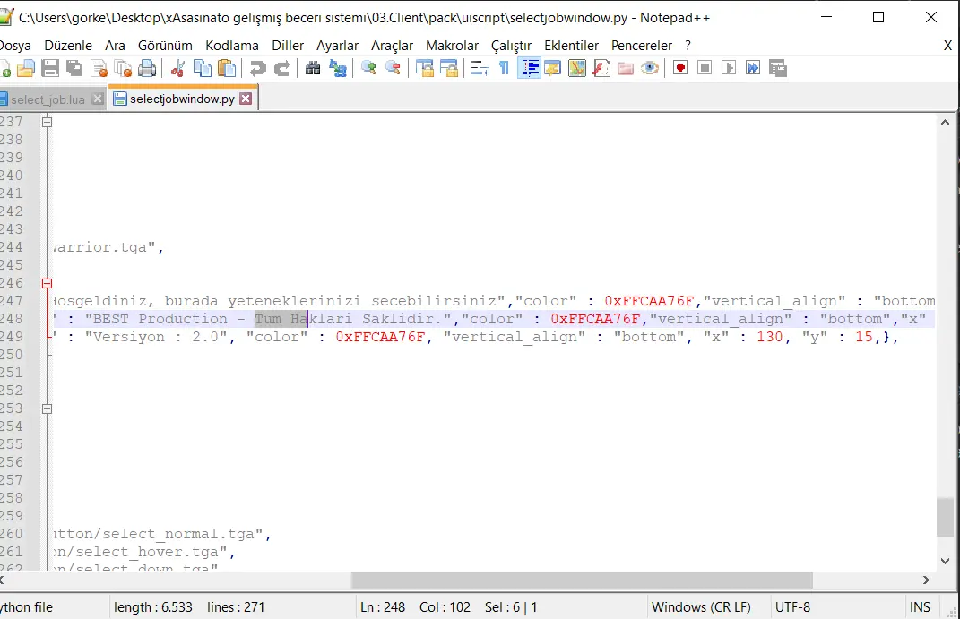
Task: Toggle the Indent guide toolbar button
Action: click(530, 68)
